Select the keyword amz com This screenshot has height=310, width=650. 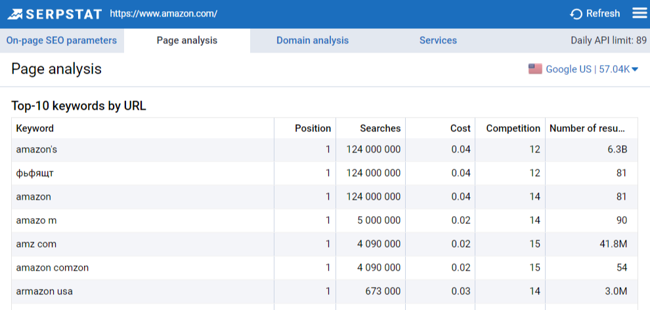[x=36, y=244]
